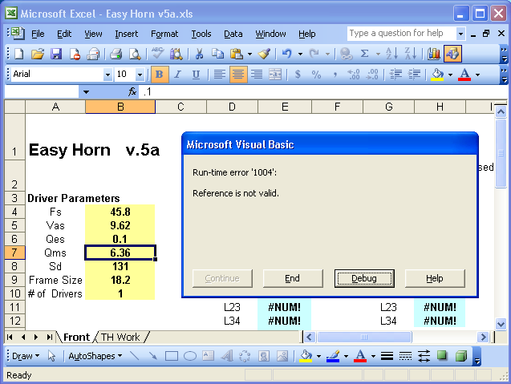Select the Arrow drawing tool
This screenshot has height=384, width=511.
(x=152, y=356)
